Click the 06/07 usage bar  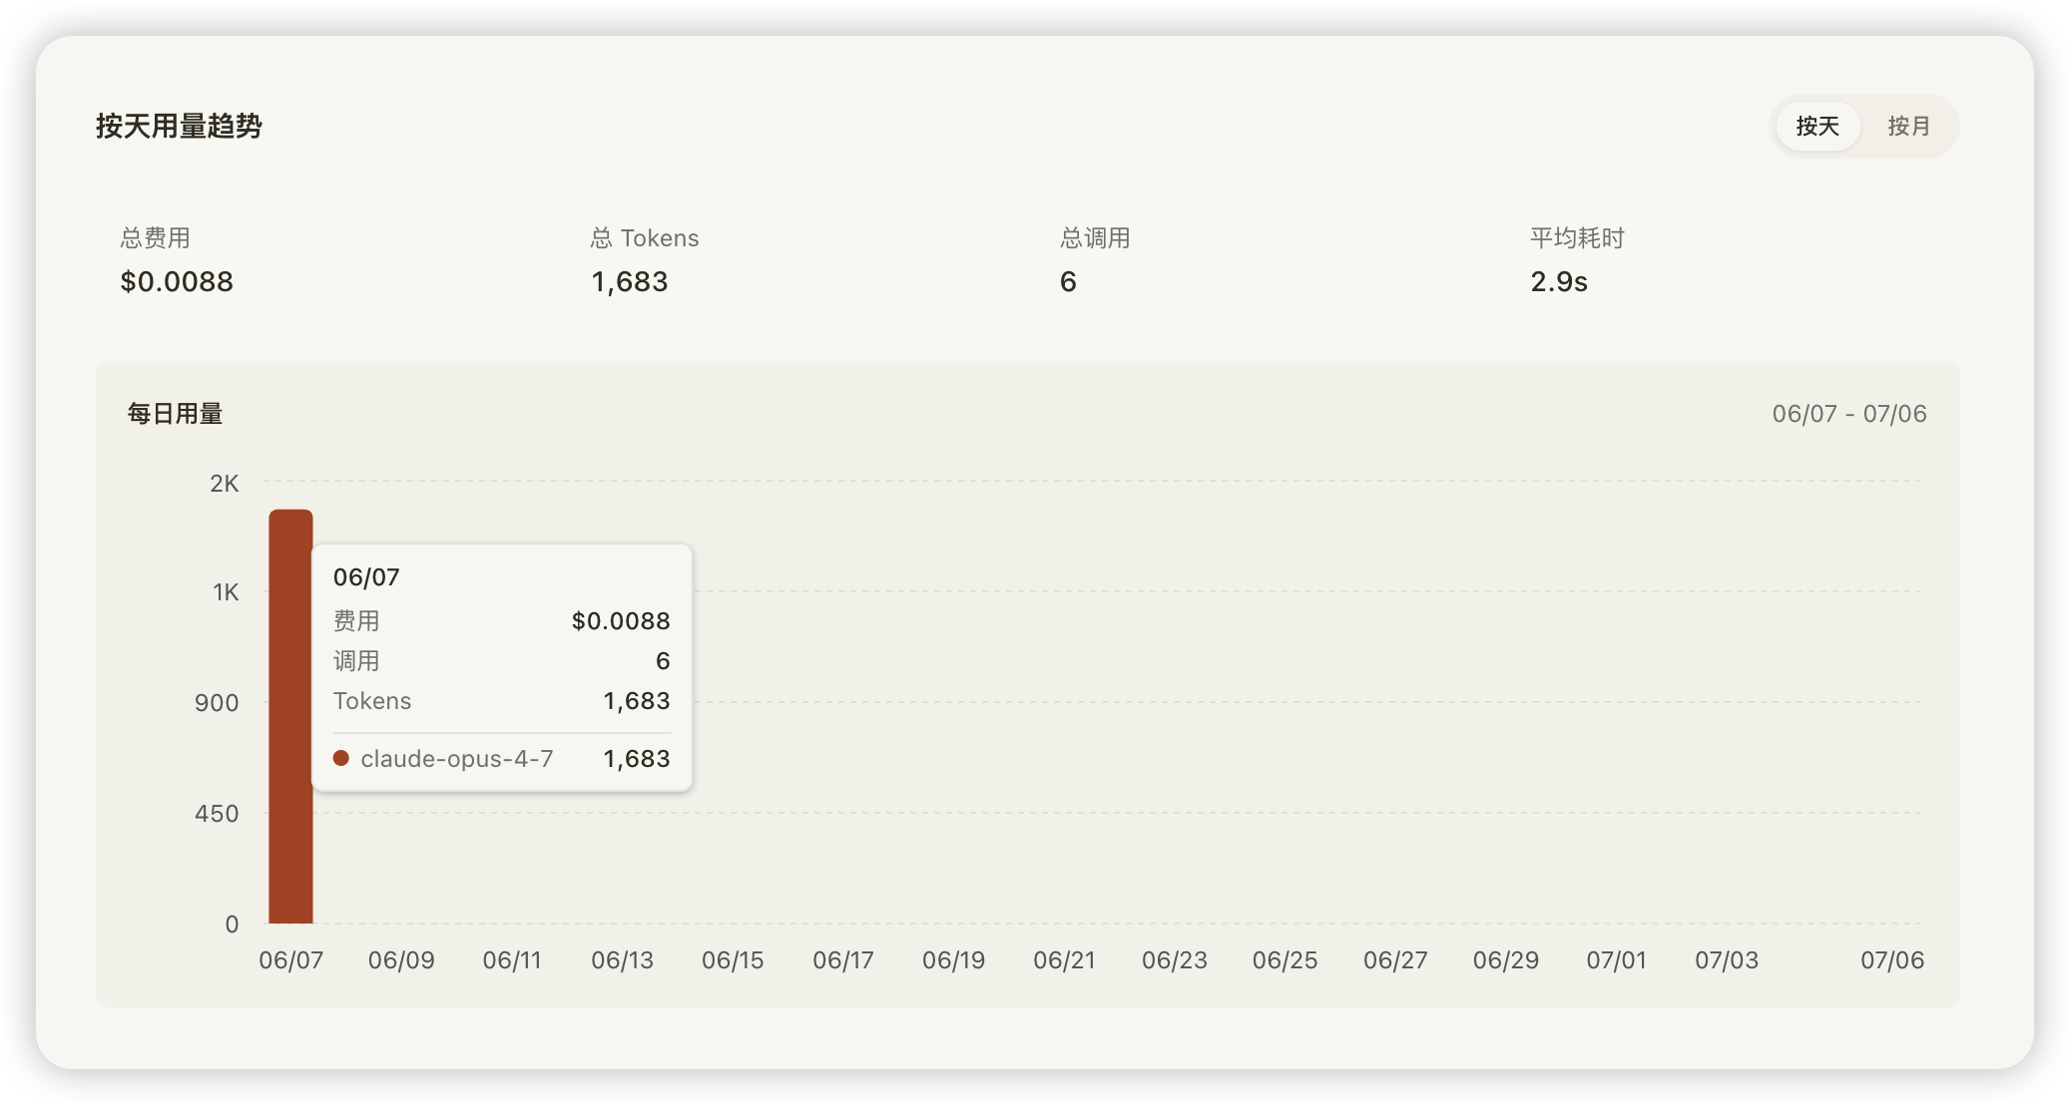click(290, 716)
